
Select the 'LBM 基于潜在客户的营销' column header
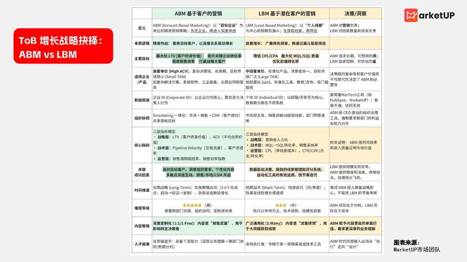(287, 14)
